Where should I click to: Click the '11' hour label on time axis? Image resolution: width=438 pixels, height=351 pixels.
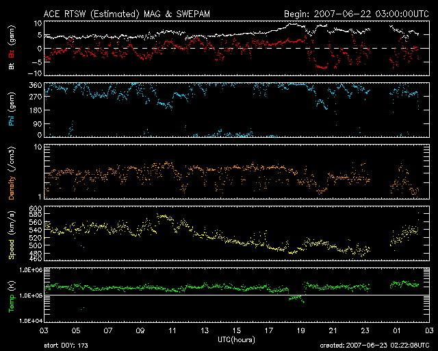172,331
